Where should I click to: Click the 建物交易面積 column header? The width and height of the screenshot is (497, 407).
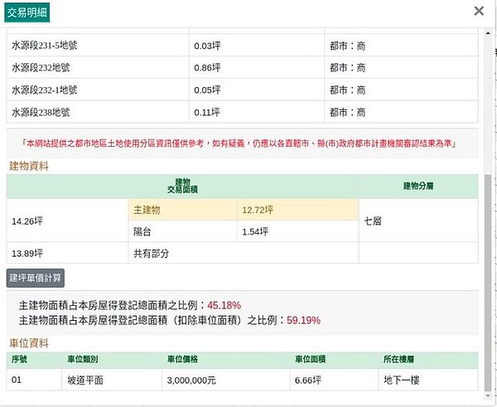182,186
